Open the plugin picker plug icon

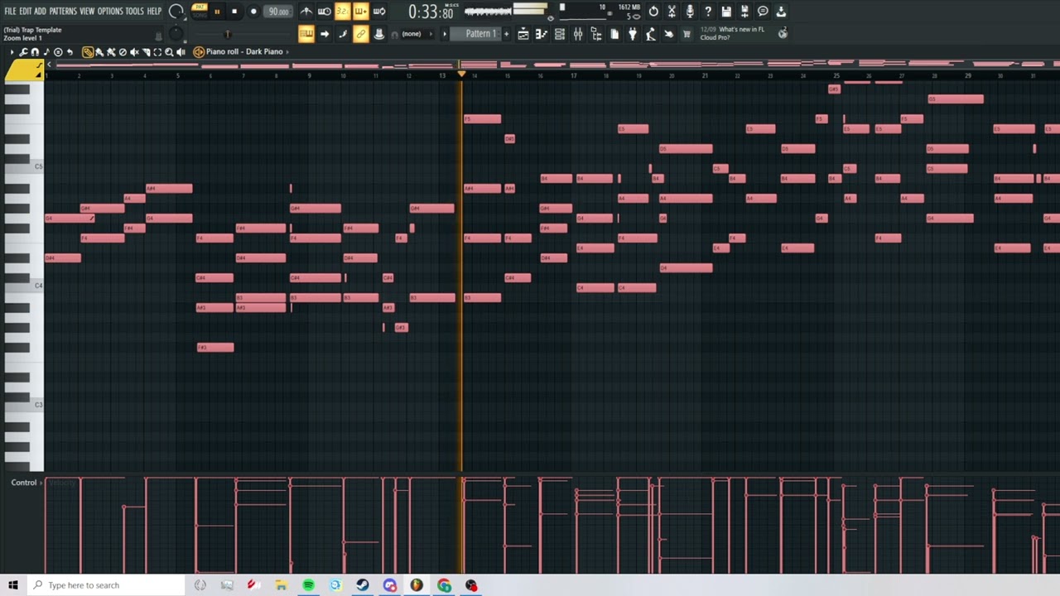(x=632, y=34)
